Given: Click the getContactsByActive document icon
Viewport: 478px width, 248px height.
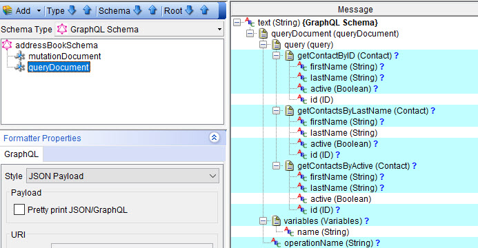Looking at the screenshot, I should pyautogui.click(x=289, y=165).
